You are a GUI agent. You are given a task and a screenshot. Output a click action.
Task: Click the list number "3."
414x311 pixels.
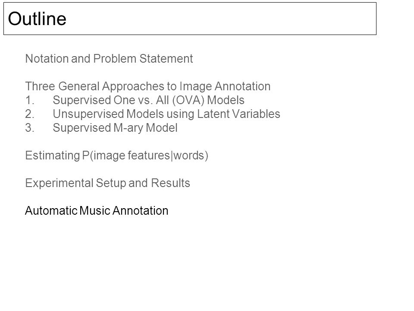coord(30,128)
